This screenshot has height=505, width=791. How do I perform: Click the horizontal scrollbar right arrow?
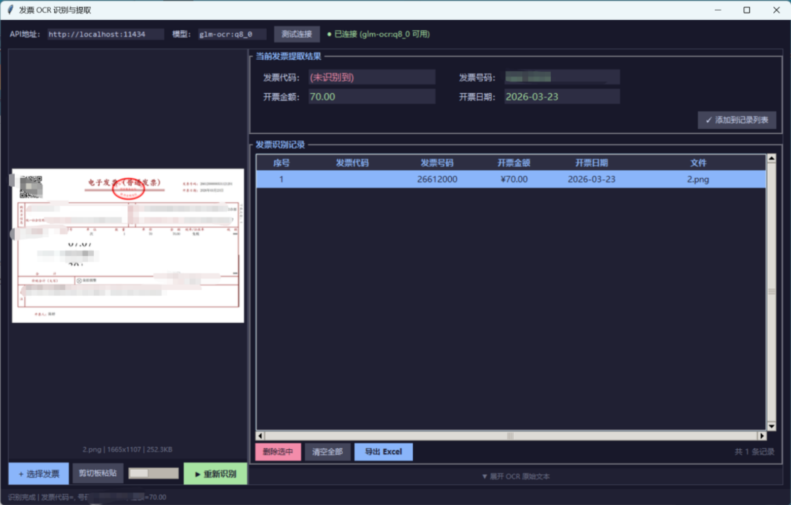[762, 436]
